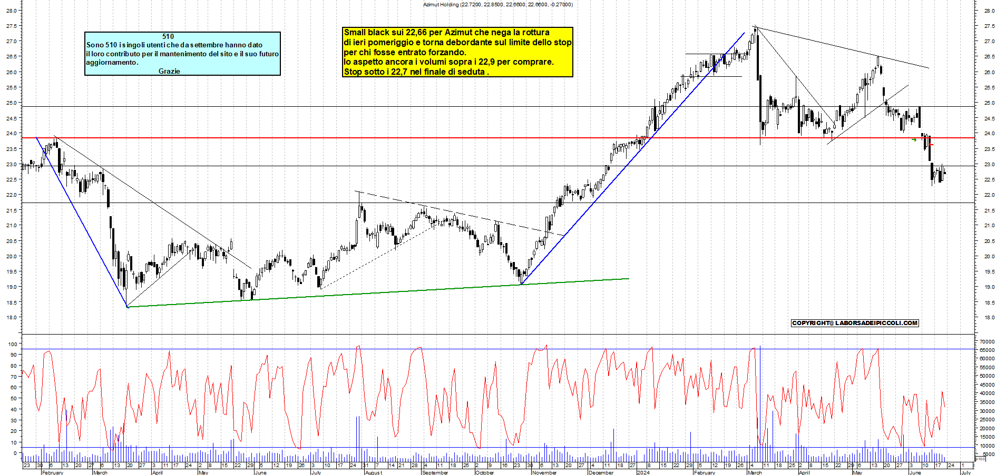Click "Grazie" in the cyan note
The image size is (996, 475).
click(x=169, y=71)
